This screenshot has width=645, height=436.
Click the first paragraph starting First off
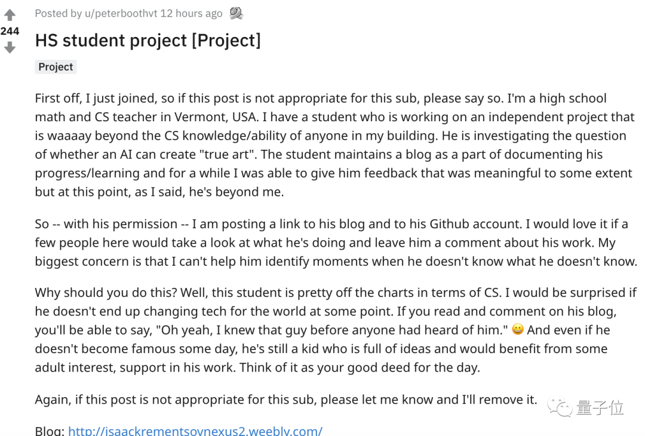click(x=334, y=145)
